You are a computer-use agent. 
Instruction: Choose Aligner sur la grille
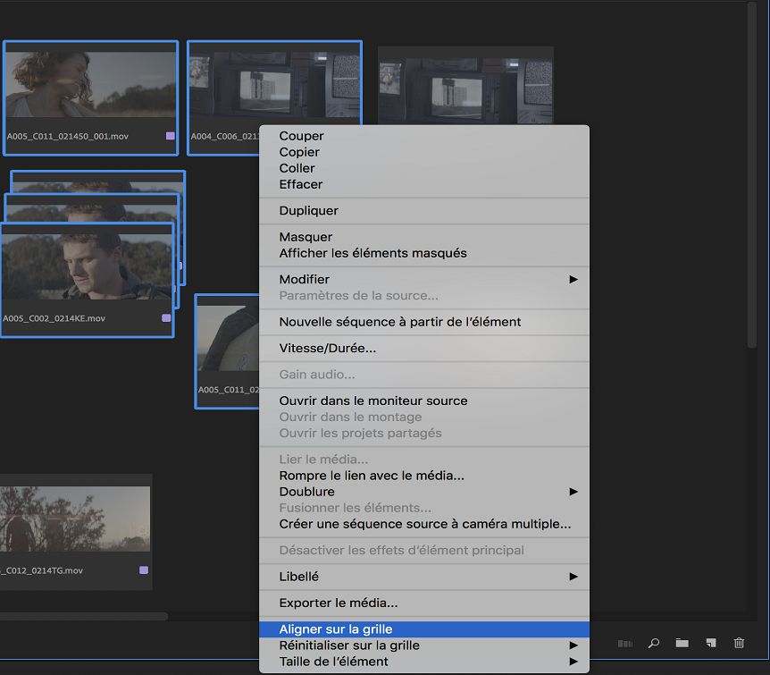coord(336,629)
